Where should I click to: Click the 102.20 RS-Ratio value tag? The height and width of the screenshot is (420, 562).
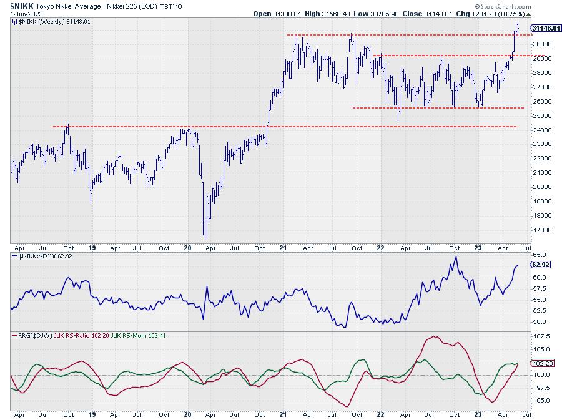click(x=541, y=363)
